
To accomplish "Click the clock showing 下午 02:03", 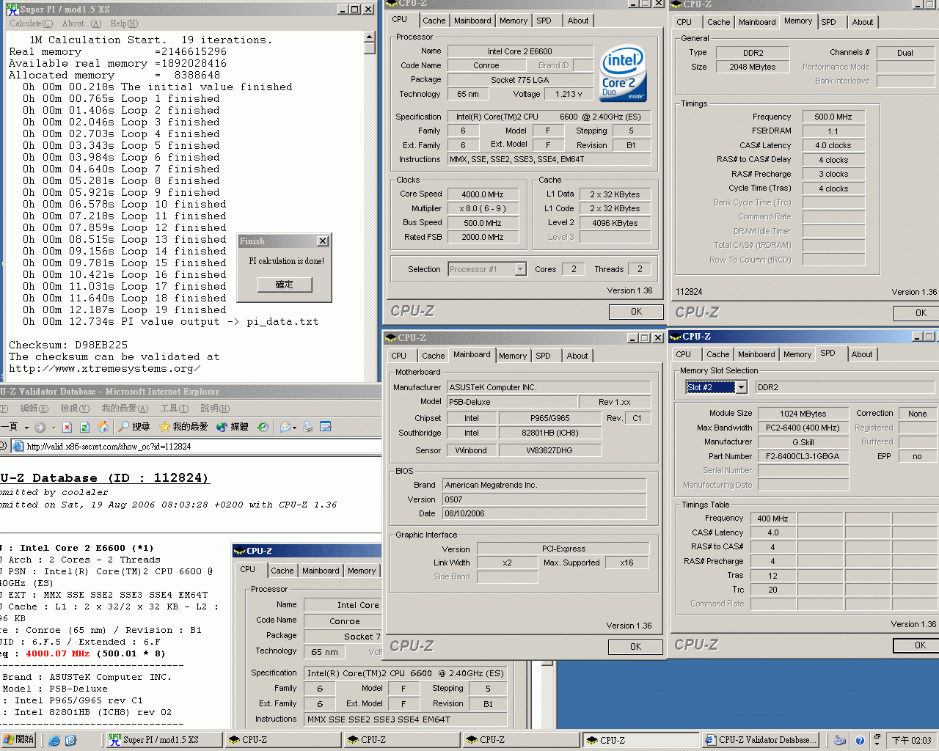I will click(x=911, y=741).
